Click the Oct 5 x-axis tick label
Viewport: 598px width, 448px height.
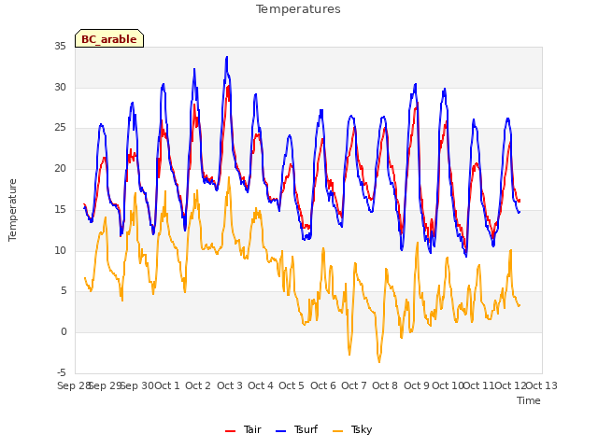292,385
